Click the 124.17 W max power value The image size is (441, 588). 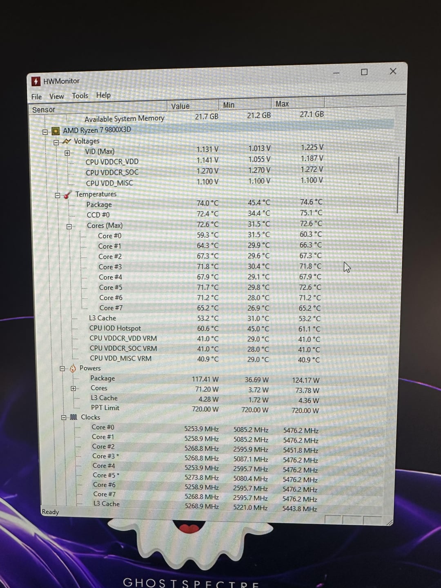pyautogui.click(x=306, y=380)
